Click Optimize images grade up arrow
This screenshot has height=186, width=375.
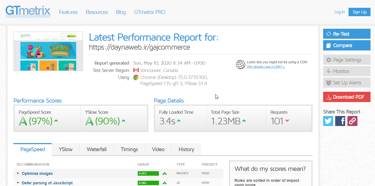164,173
